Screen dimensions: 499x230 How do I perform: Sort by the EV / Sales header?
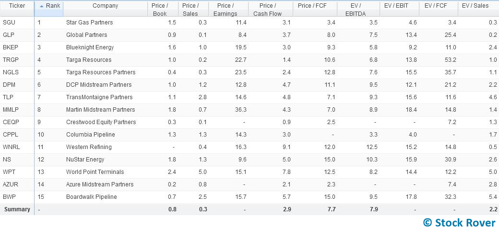[x=478, y=9]
